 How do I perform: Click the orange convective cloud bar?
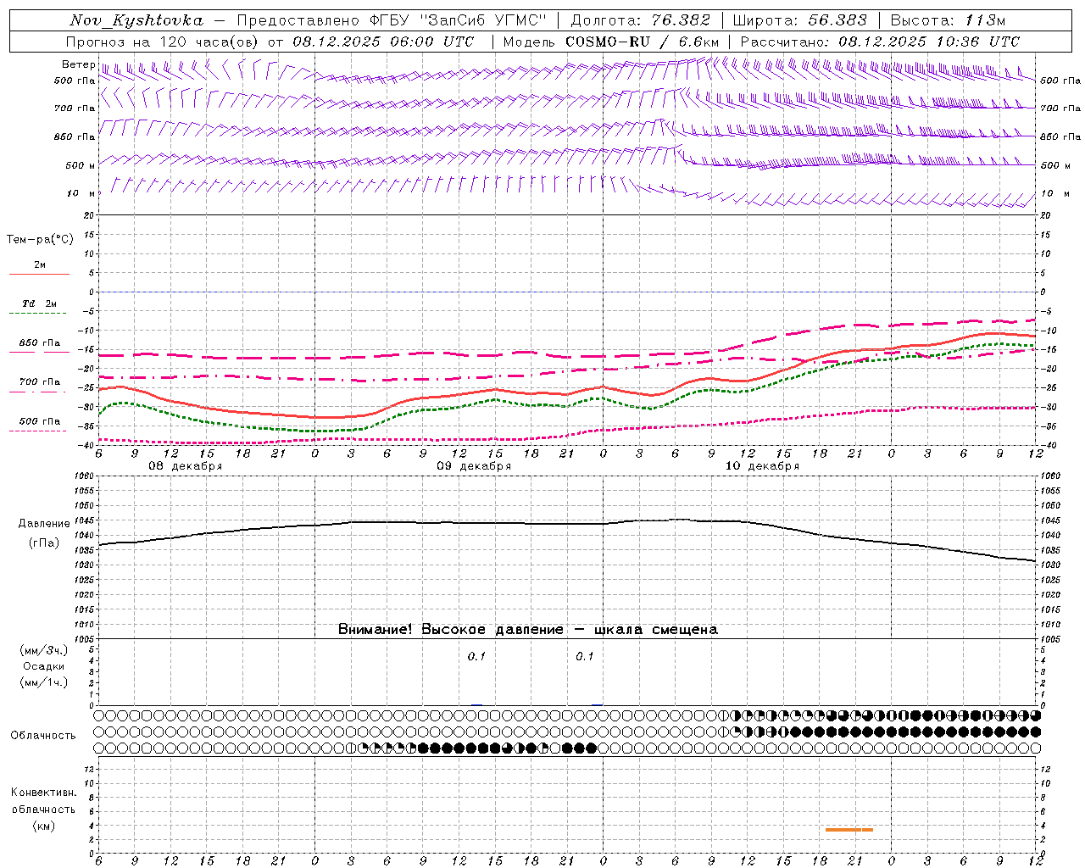tap(849, 830)
